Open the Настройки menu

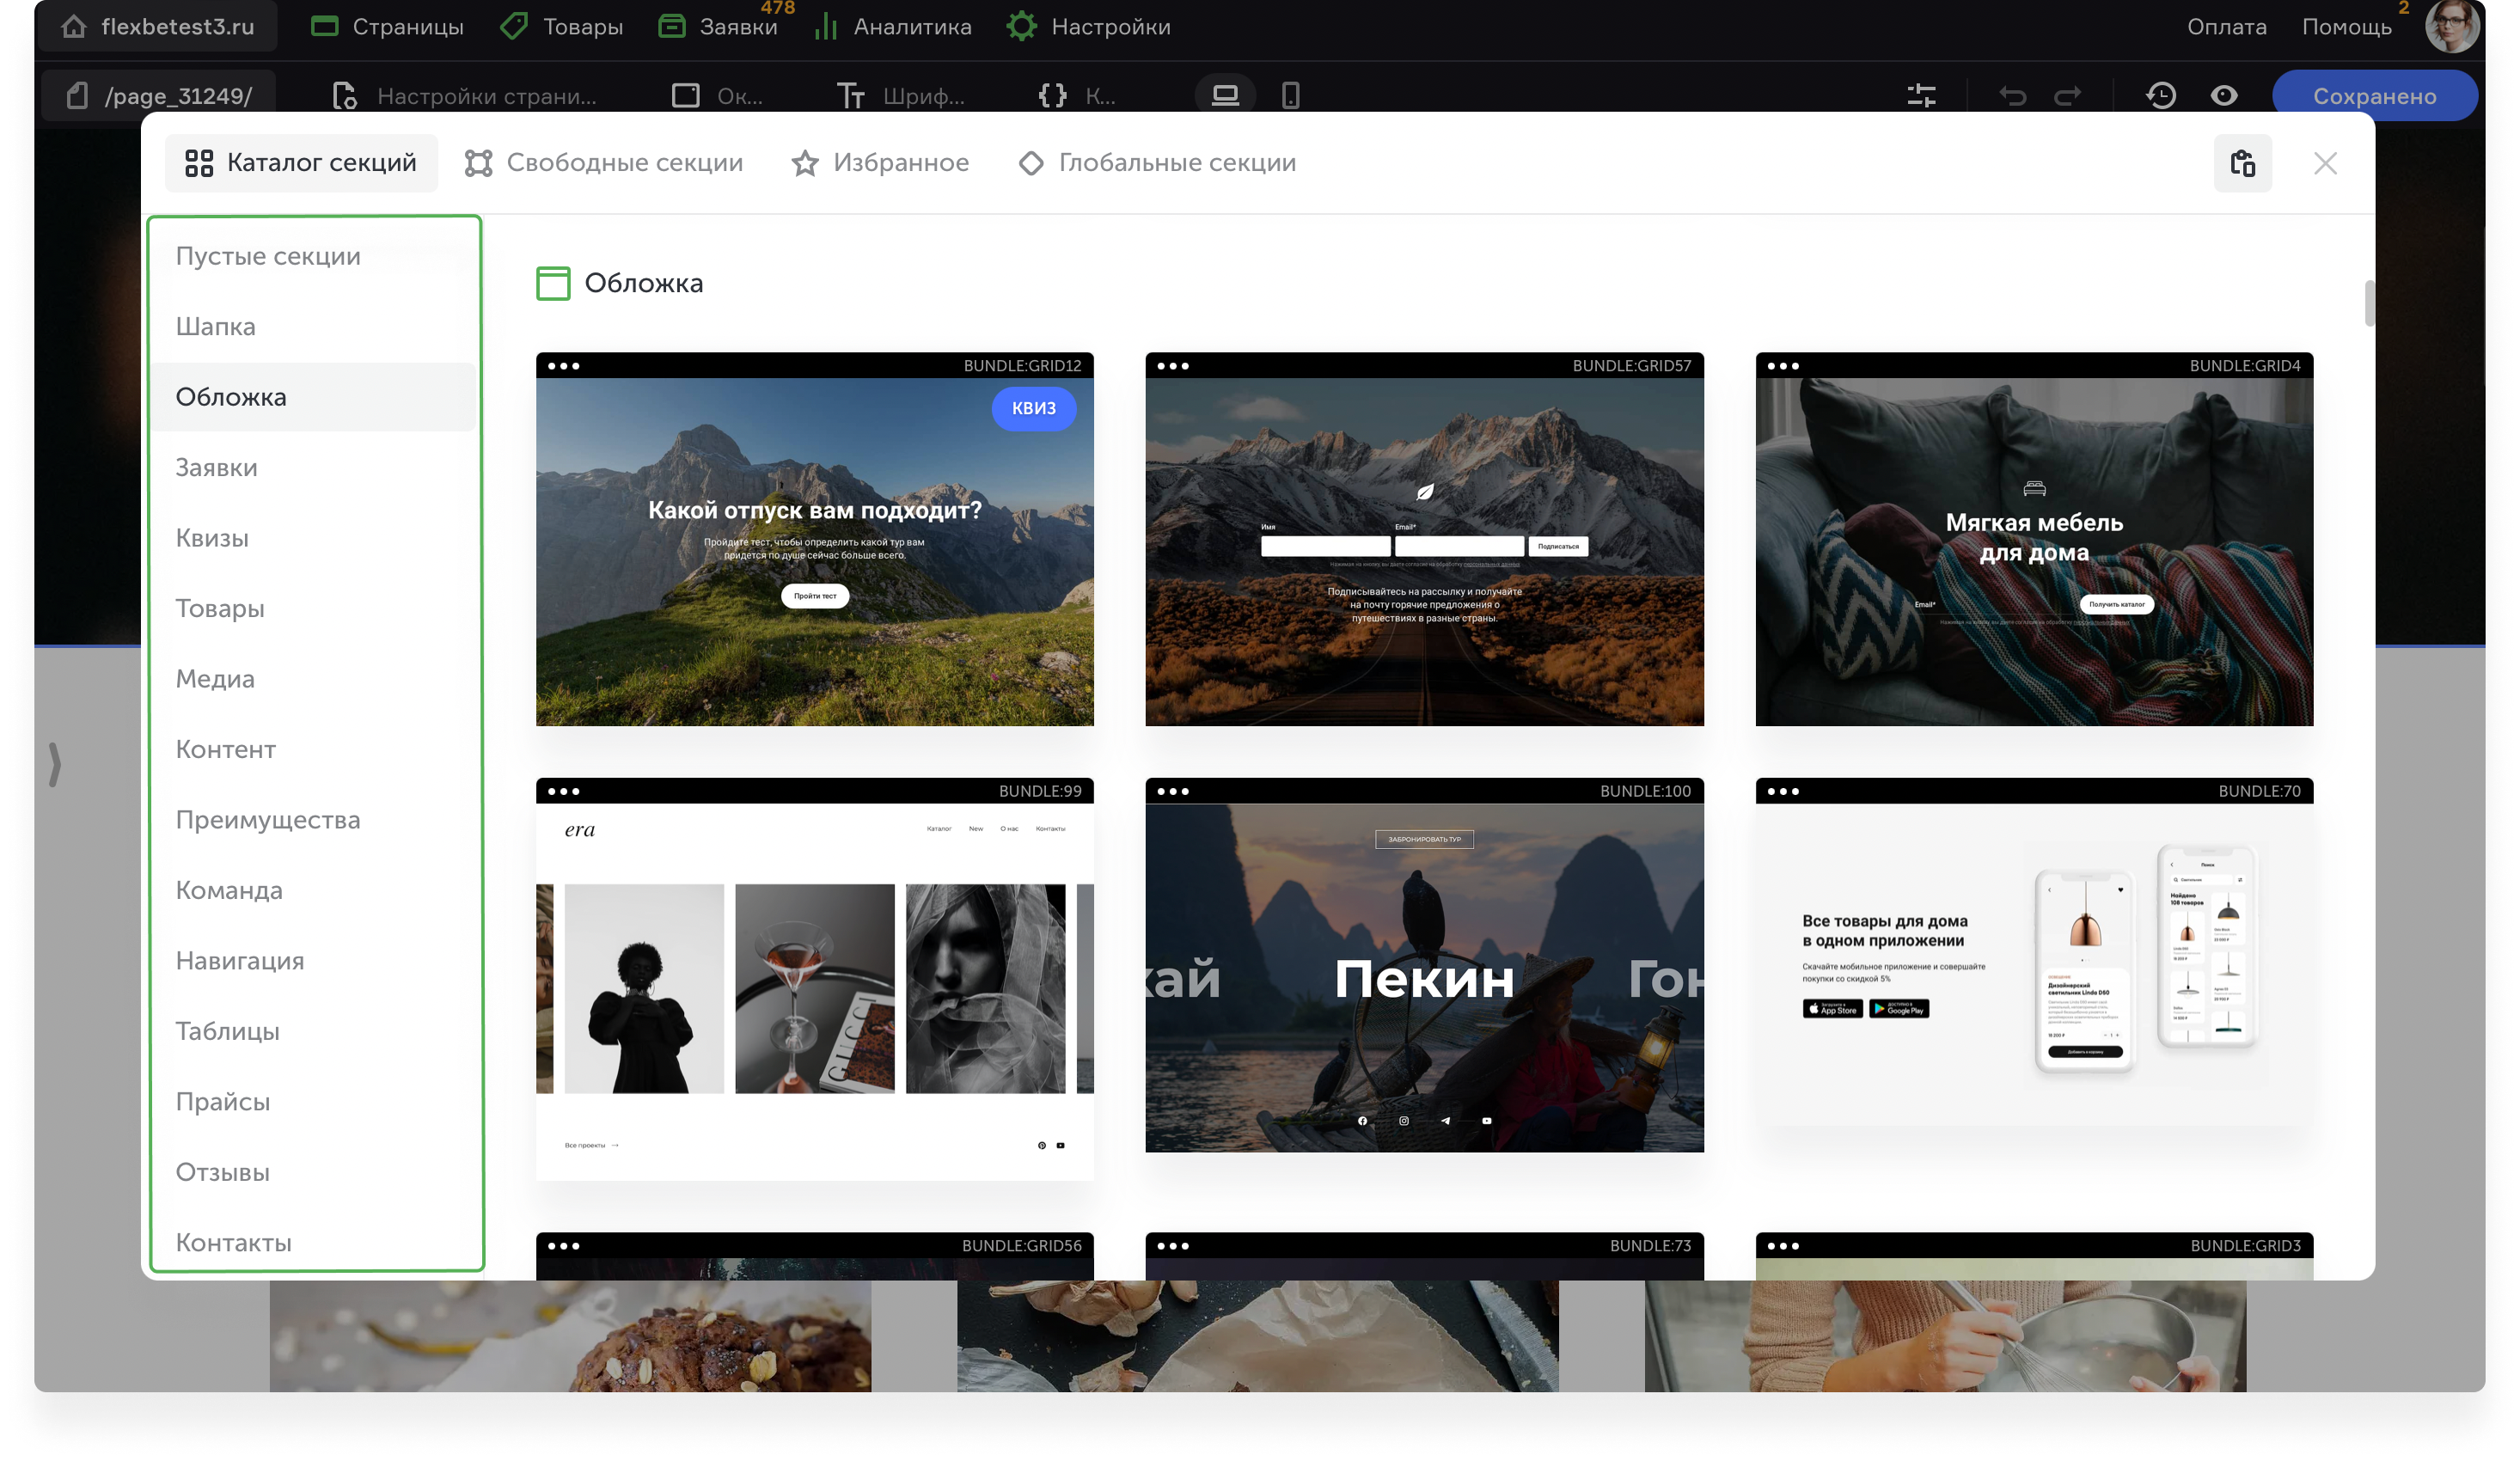[x=1089, y=27]
